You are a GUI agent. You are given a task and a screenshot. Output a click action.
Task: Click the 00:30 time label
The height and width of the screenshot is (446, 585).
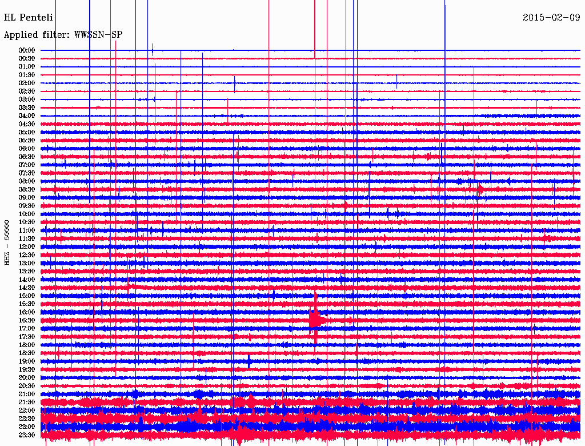(x=26, y=59)
